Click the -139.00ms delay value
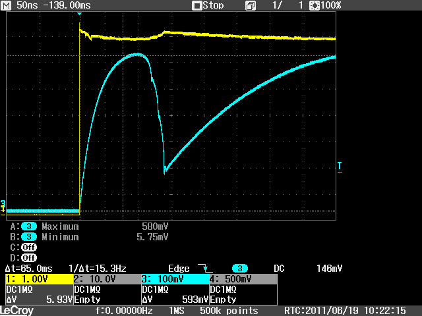 [67, 5]
